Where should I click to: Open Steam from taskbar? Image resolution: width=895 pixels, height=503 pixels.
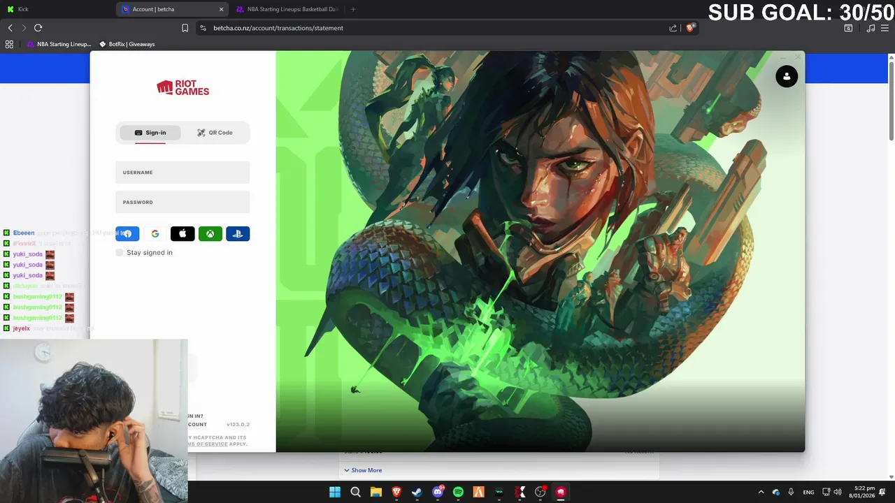pyautogui.click(x=417, y=492)
